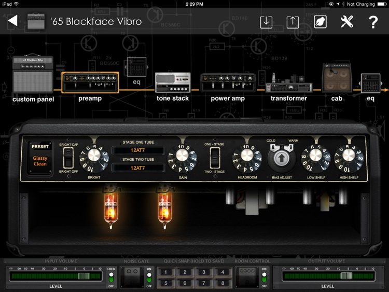Select quick snap slot 5
This screenshot has height=292, width=389.
point(166,283)
